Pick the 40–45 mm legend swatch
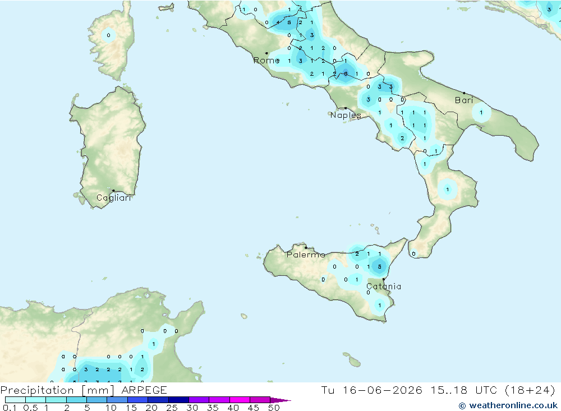The width and height of the screenshot is (561, 411). click(240, 400)
